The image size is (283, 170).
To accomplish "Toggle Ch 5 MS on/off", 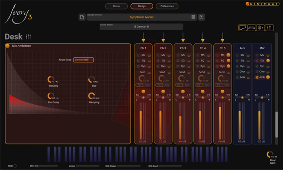I will pyautogui.click(x=228, y=55).
